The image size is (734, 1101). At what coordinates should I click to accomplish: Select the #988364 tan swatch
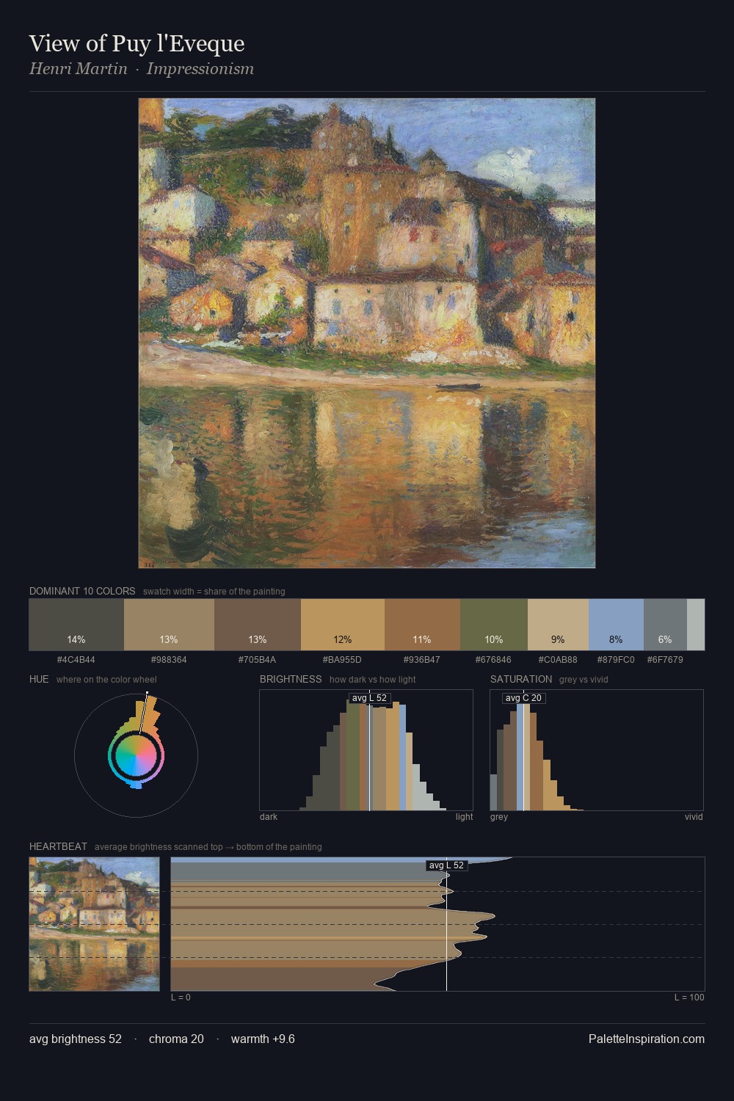pyautogui.click(x=169, y=625)
